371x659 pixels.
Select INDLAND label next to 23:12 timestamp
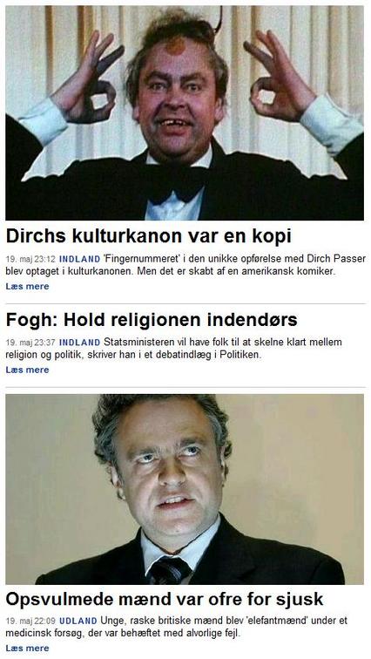[79, 259]
